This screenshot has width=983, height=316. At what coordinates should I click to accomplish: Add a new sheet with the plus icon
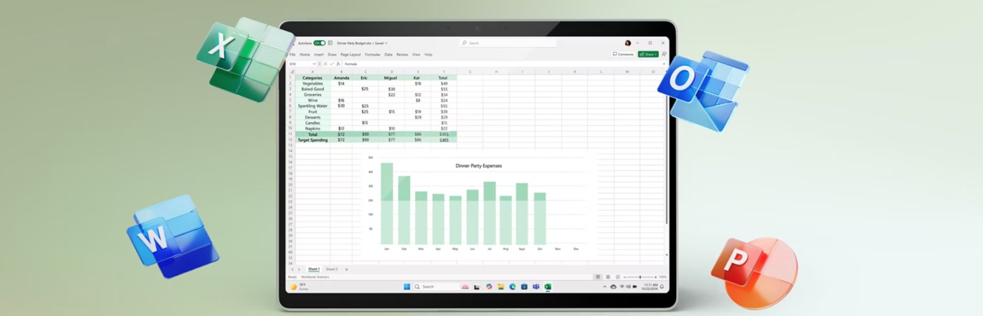coord(346,269)
